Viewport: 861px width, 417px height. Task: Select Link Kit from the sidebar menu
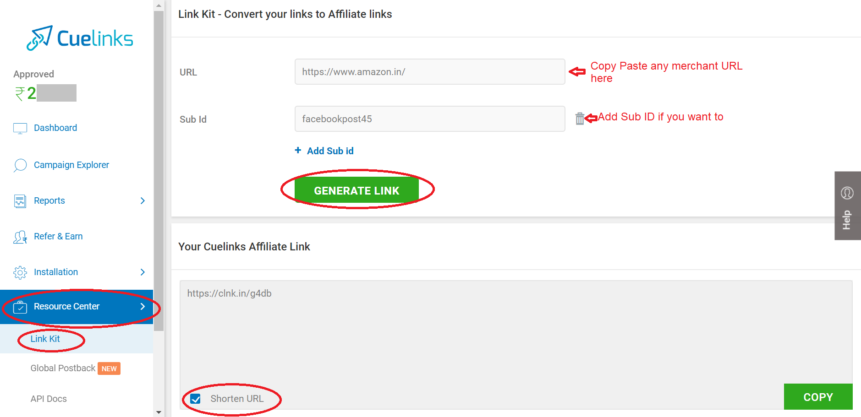44,339
